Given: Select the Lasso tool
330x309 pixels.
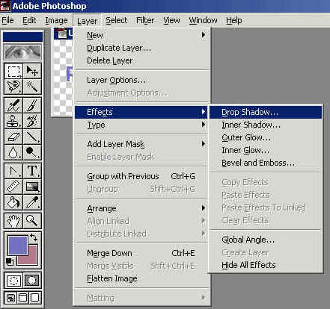Looking at the screenshot, I should pos(13,87).
